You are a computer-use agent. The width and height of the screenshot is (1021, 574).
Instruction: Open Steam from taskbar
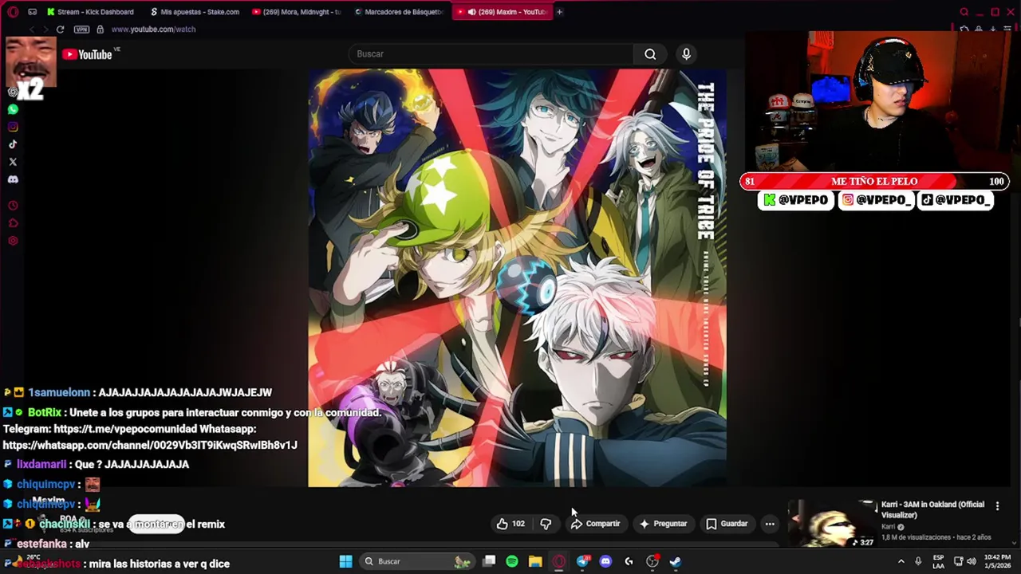pos(675,561)
